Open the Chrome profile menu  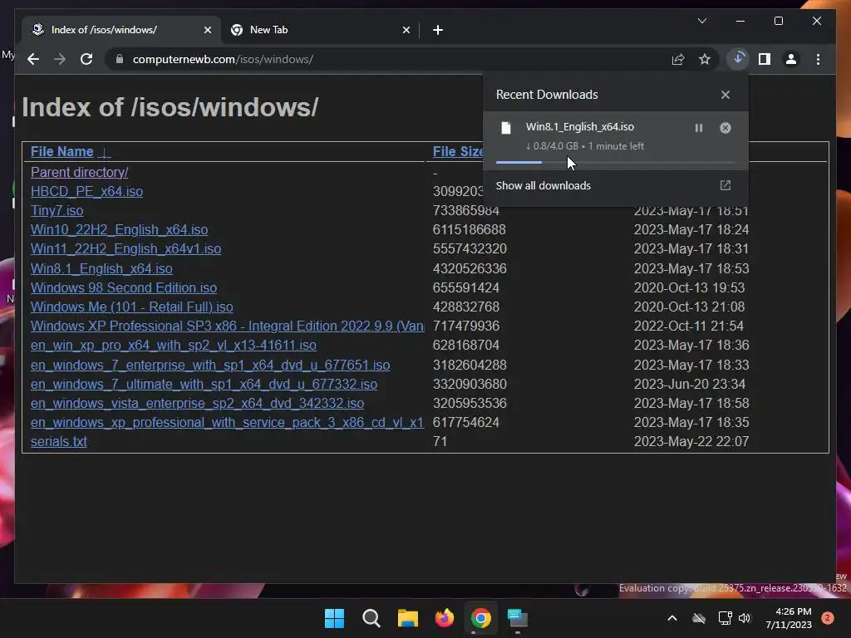[x=791, y=59]
